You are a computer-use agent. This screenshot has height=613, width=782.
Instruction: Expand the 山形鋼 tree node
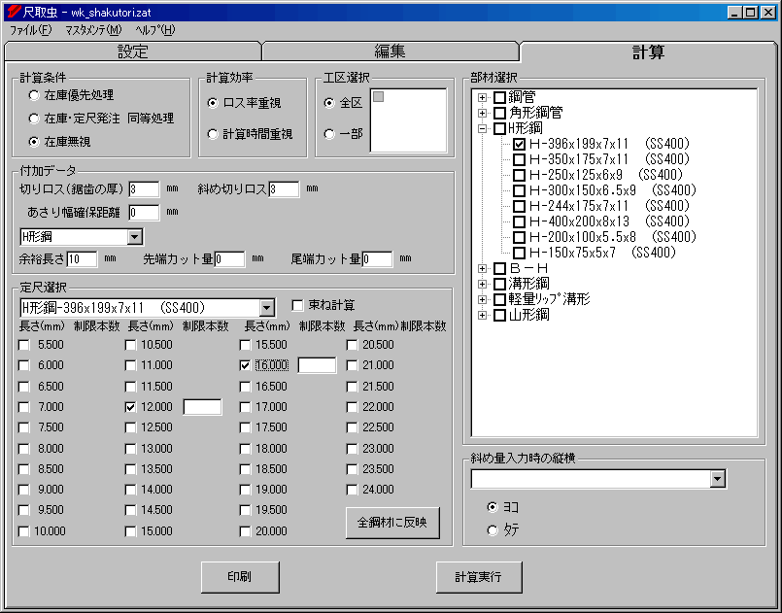(483, 315)
